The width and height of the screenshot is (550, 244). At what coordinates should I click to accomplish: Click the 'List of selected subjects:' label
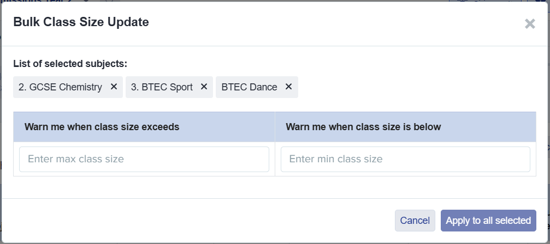(x=70, y=64)
